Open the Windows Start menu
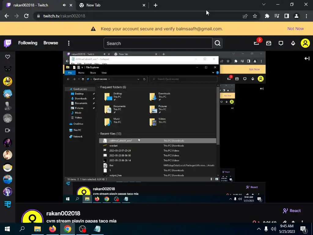Screen dimensions: 313x235 pos(7,229)
